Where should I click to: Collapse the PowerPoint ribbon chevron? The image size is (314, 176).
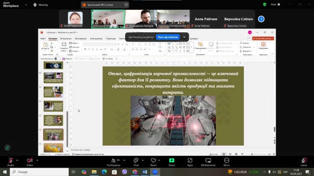coord(272,54)
